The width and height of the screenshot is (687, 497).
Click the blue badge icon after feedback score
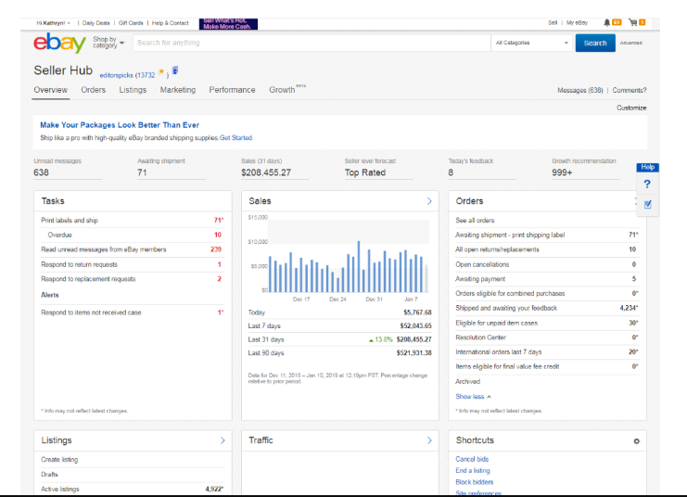point(175,70)
